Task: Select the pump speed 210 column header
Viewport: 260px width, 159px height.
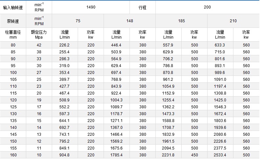Action: click(x=233, y=21)
